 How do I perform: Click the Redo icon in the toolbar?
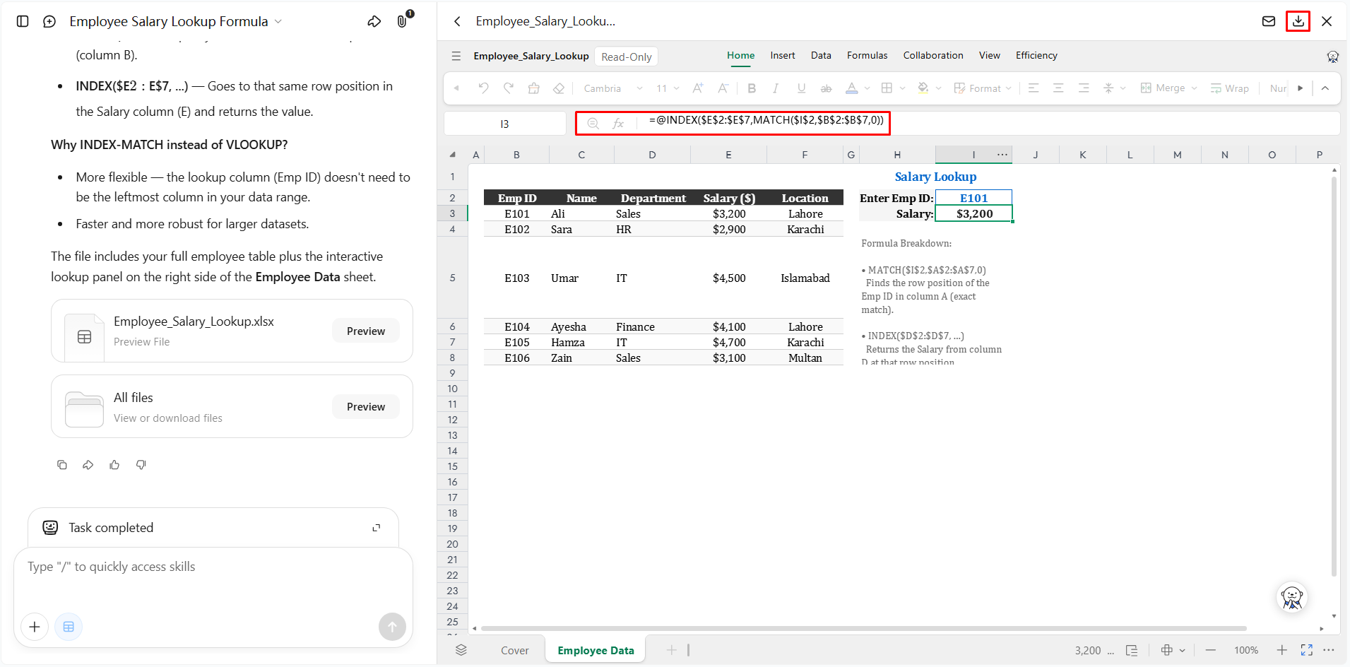point(509,88)
